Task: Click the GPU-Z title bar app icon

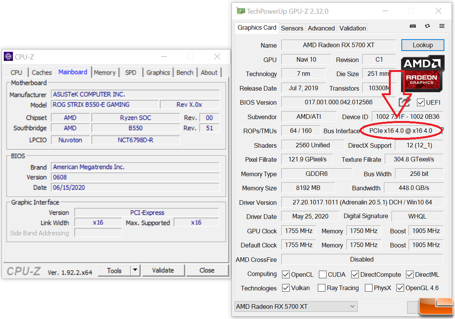Action: pyautogui.click(x=241, y=11)
